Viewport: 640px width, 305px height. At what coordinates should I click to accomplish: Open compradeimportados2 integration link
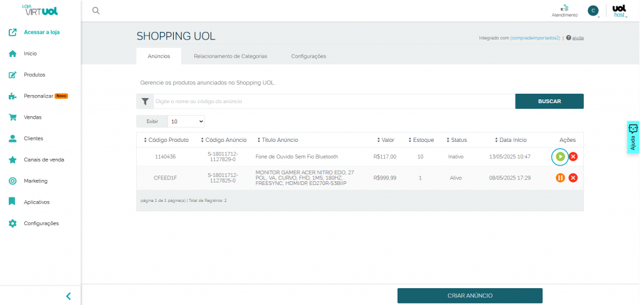535,37
